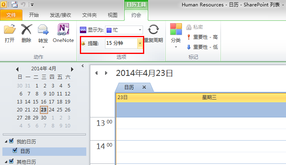Click the OneNote icon

[x=63, y=29]
